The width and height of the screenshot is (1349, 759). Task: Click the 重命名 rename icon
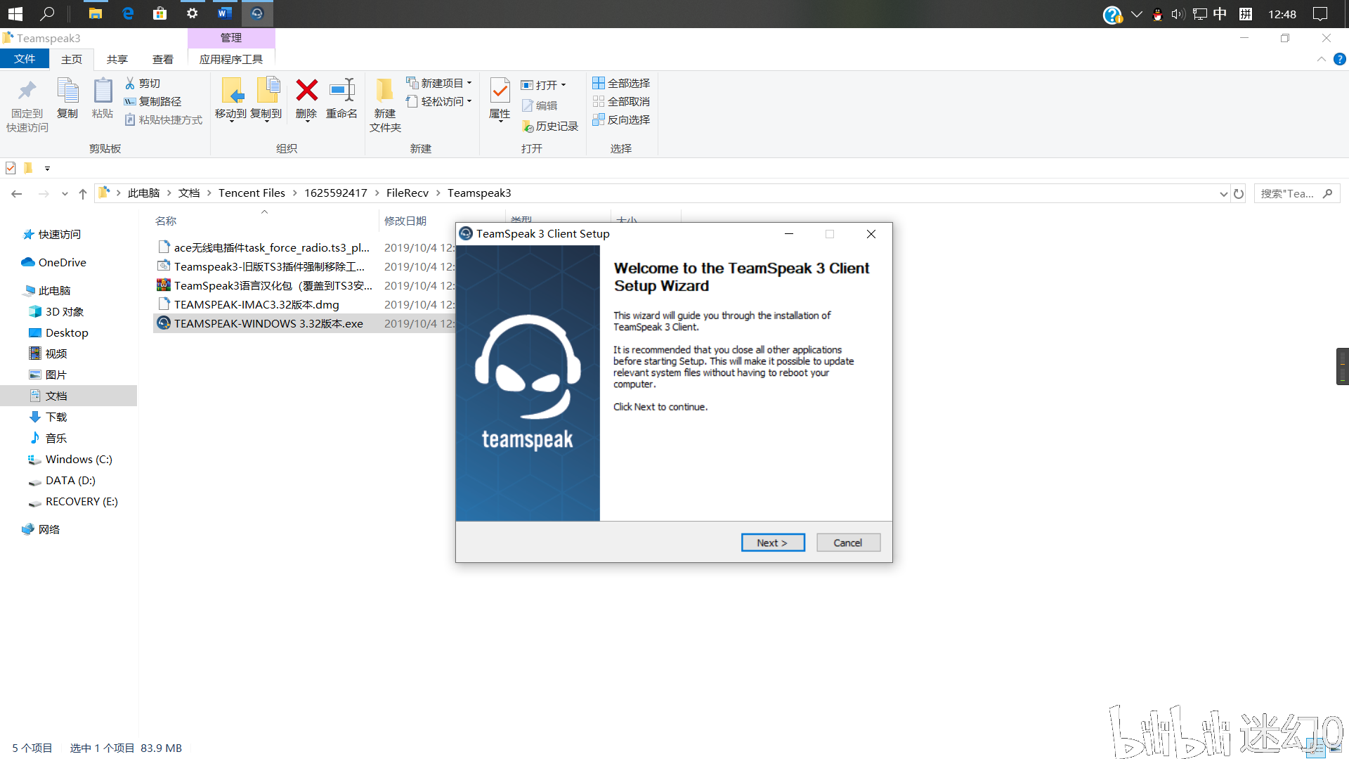coord(342,90)
